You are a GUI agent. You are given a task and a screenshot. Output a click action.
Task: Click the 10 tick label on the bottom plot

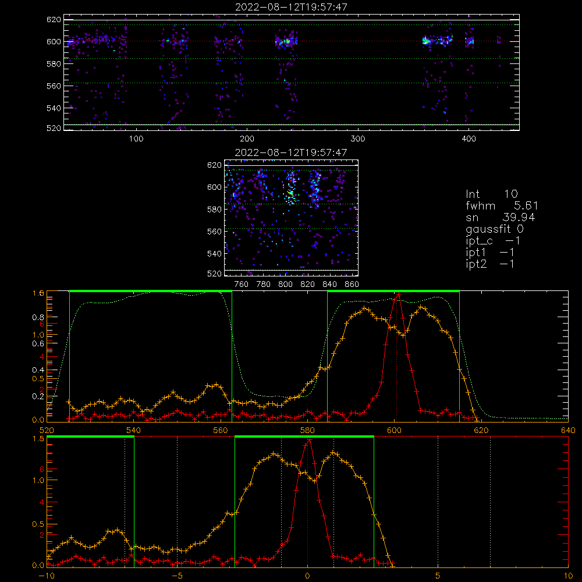568,576
